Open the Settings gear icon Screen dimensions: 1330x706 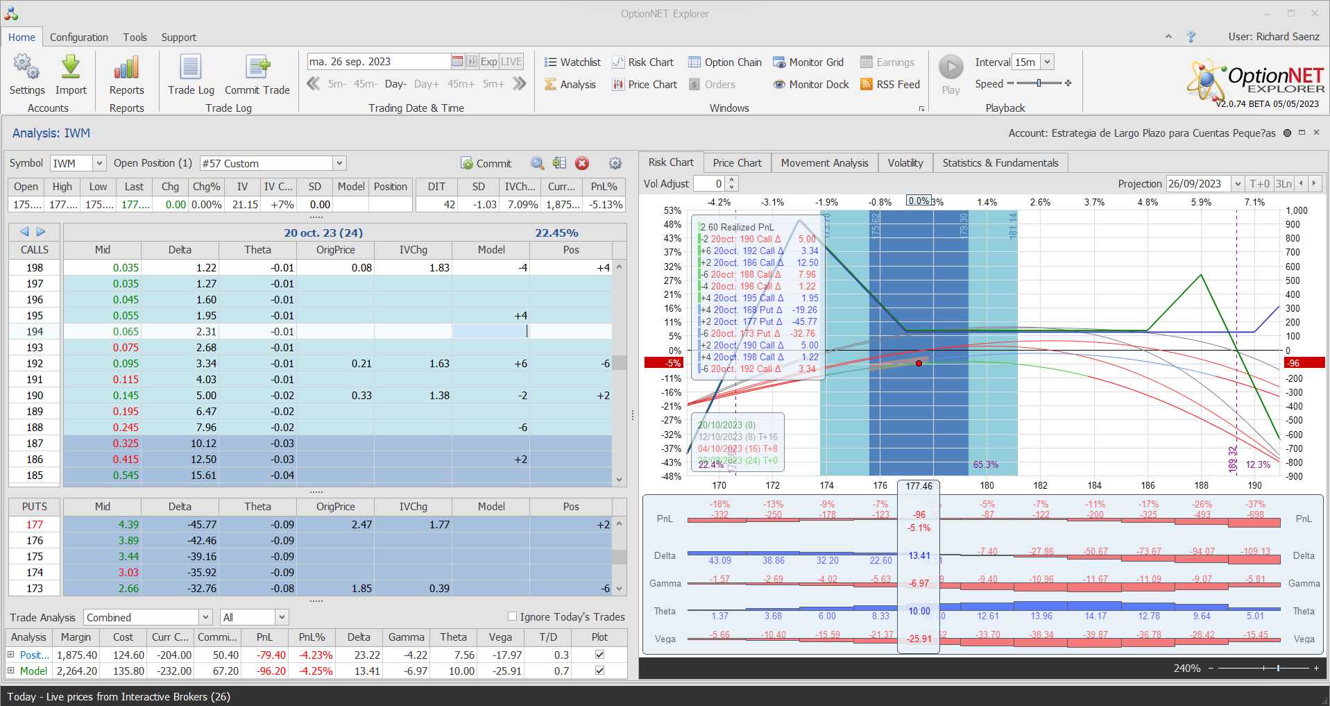pos(26,68)
